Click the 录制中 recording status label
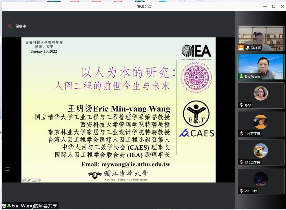The image size is (286, 210). 21,26
